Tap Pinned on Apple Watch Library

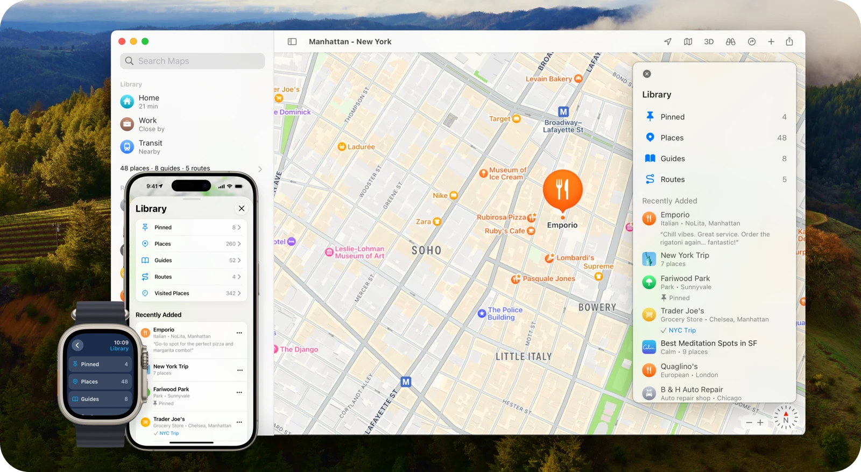coord(101,364)
